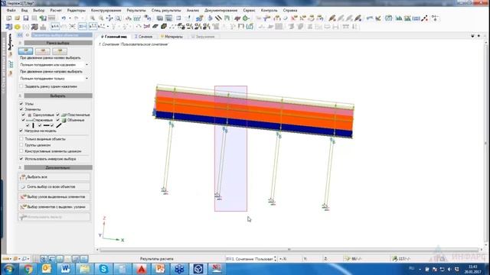Click the clock in the system tray

click(x=473, y=269)
